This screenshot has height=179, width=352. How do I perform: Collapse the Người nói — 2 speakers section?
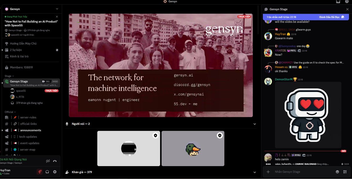click(x=255, y=124)
